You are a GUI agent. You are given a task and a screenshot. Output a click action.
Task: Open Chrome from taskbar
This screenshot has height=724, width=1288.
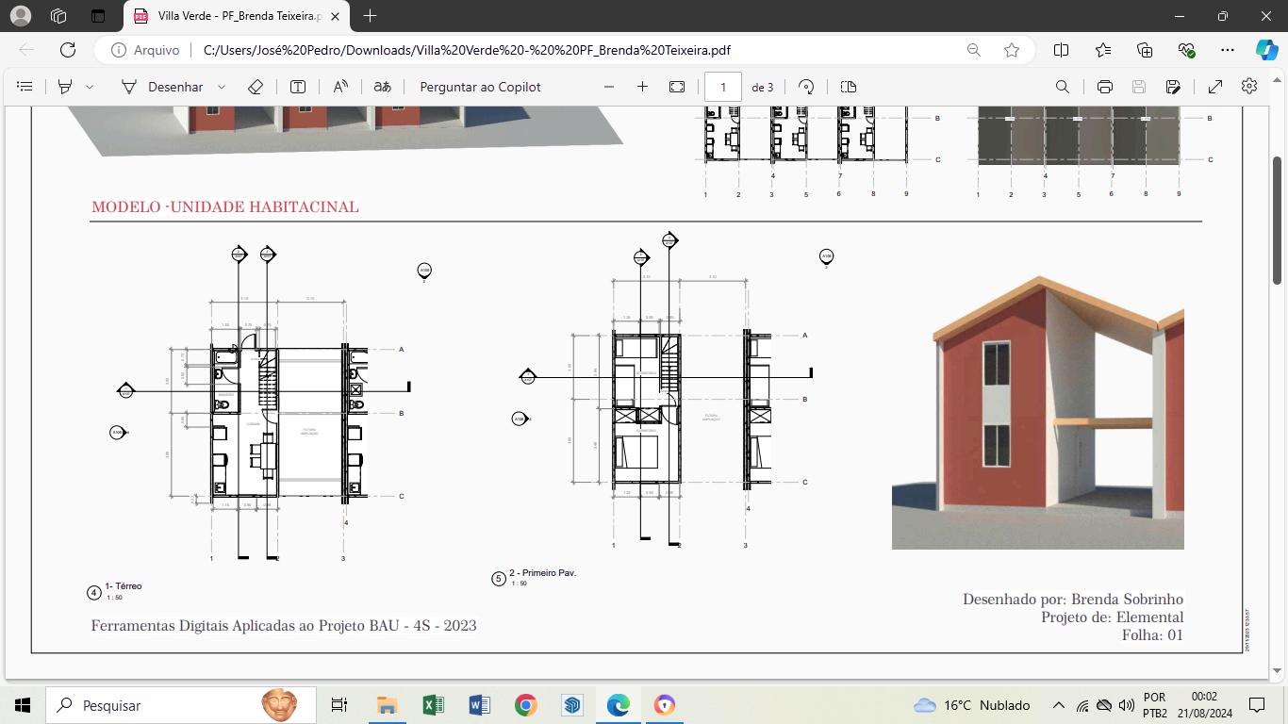(525, 705)
